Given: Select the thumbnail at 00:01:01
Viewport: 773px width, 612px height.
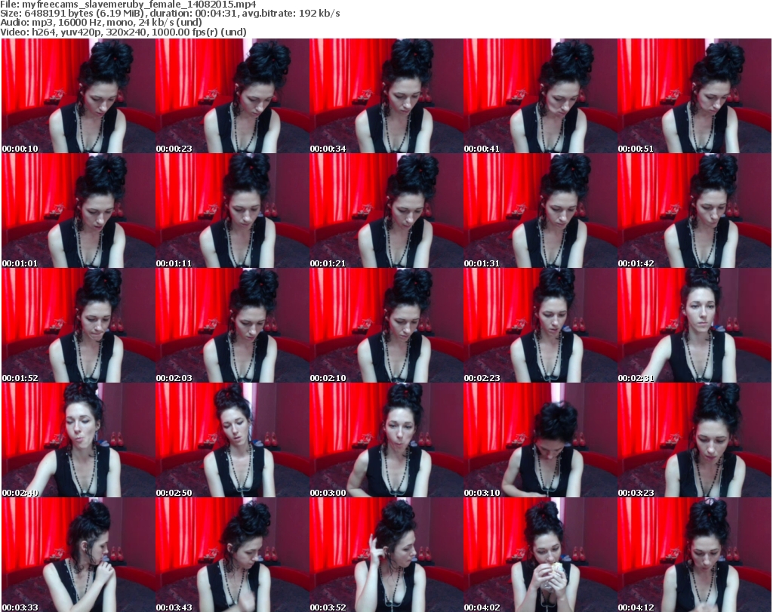Looking at the screenshot, I should (79, 211).
